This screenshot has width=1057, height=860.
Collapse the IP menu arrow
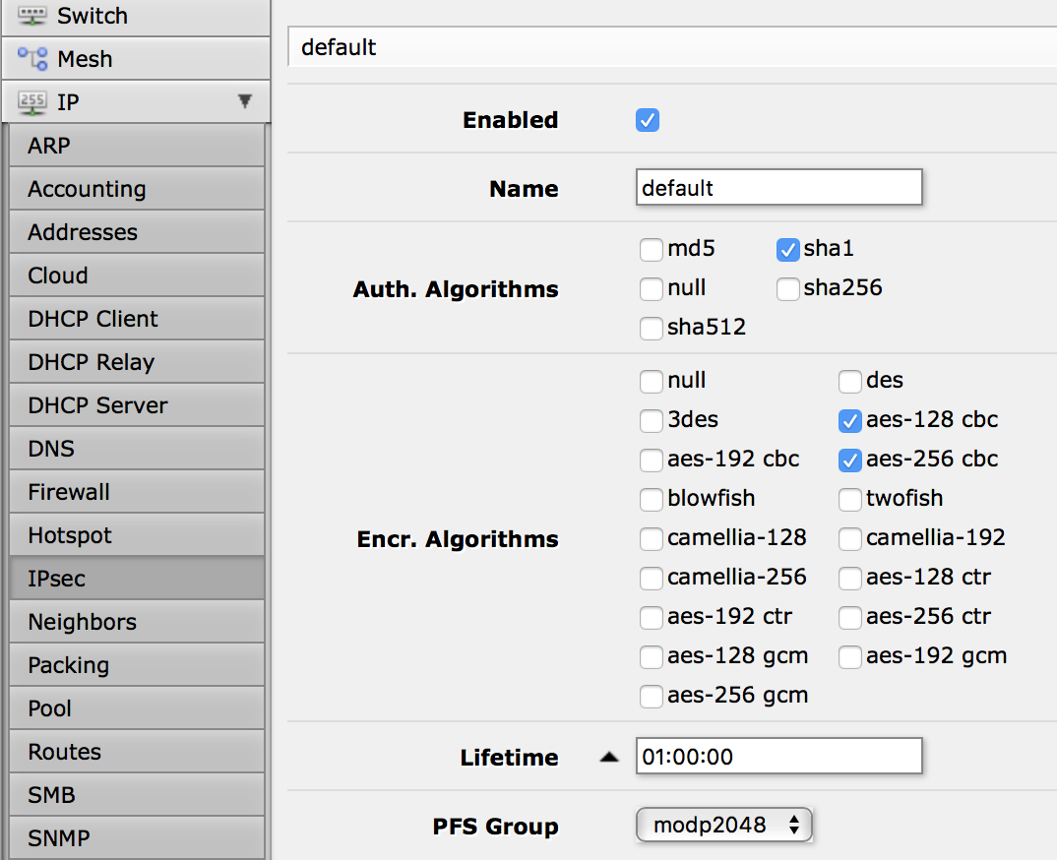tap(245, 101)
